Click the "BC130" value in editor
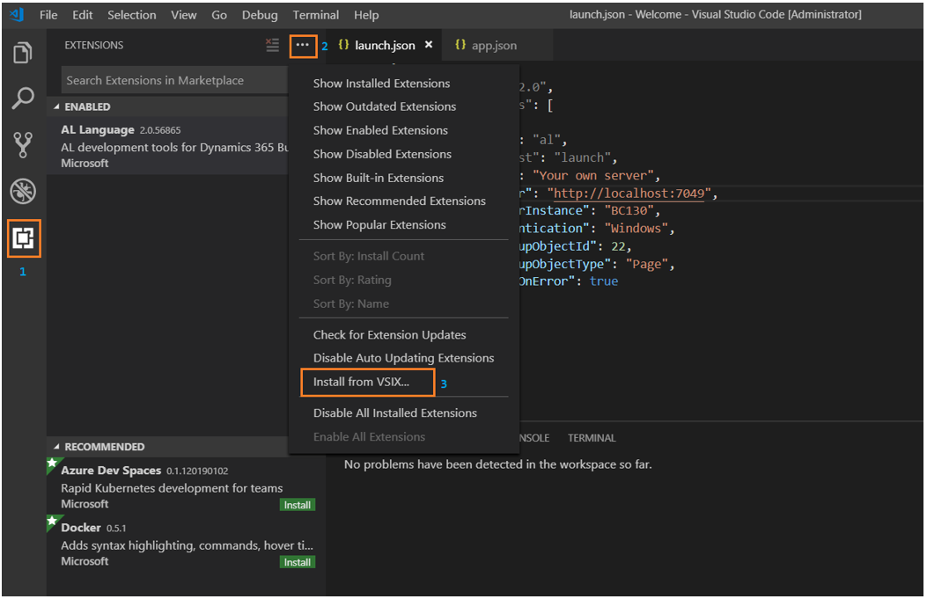The height and width of the screenshot is (599, 927). pyautogui.click(x=629, y=211)
